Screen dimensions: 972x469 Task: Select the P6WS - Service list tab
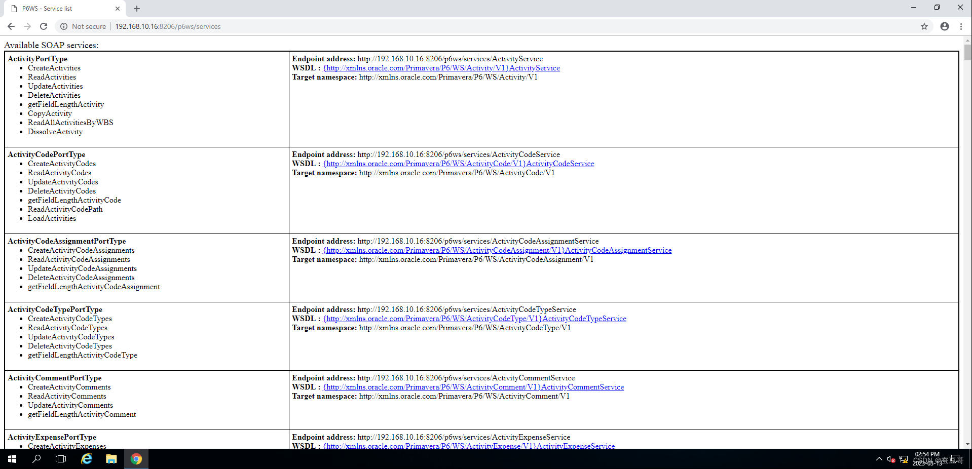(x=61, y=8)
